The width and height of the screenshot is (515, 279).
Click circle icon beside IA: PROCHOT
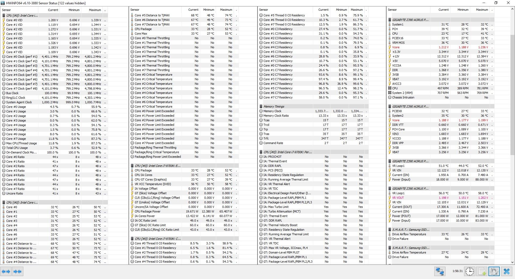point(261,157)
